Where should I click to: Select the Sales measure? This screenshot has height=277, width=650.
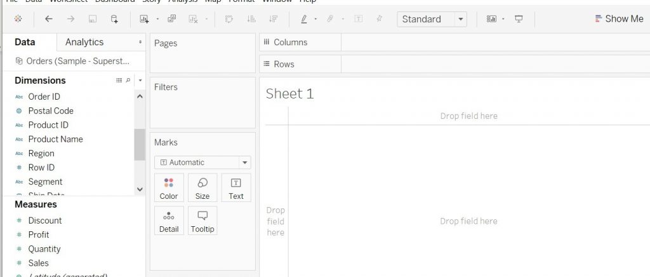click(38, 263)
